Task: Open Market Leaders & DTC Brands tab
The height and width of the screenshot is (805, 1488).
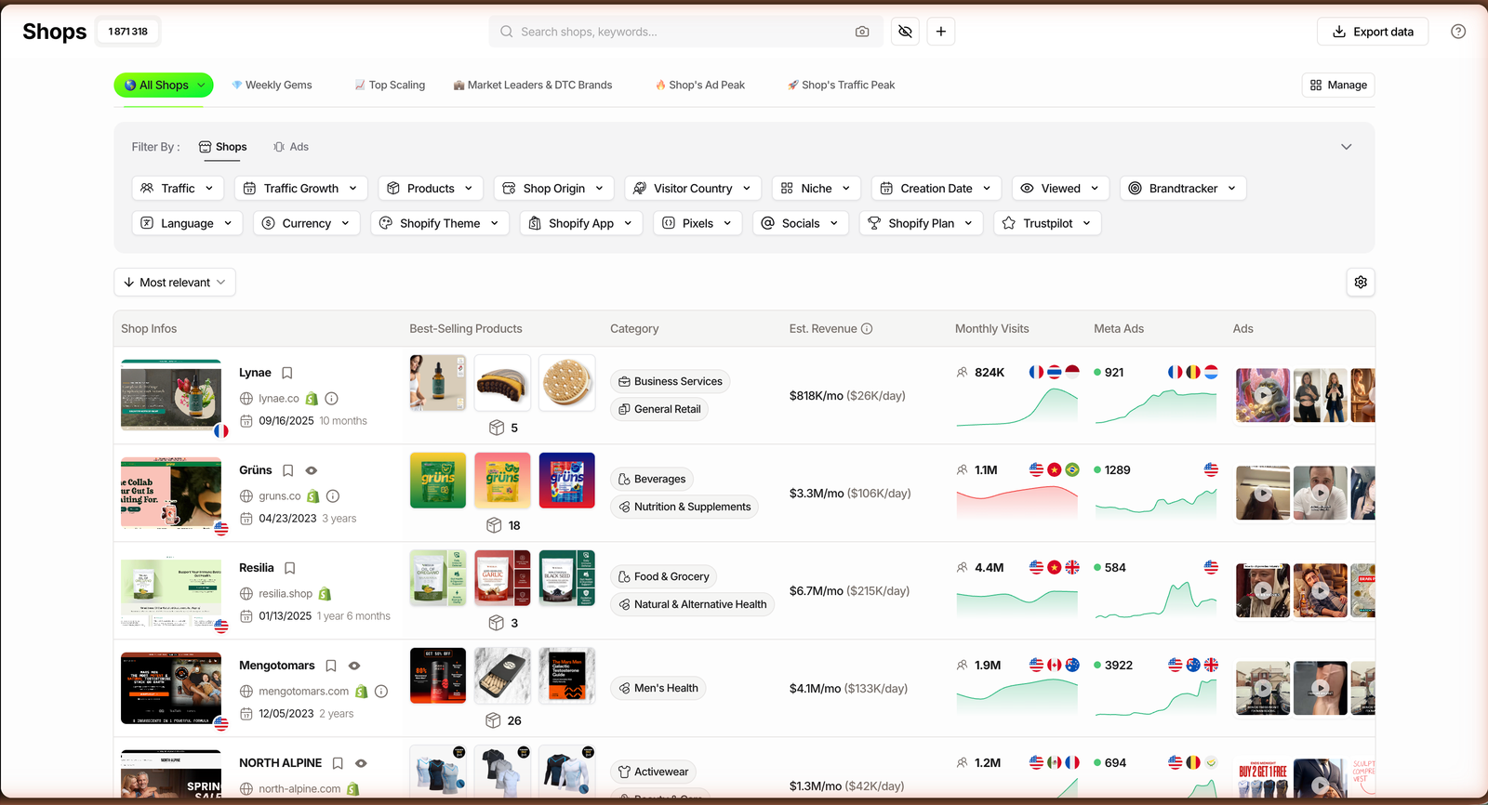Action: [533, 85]
